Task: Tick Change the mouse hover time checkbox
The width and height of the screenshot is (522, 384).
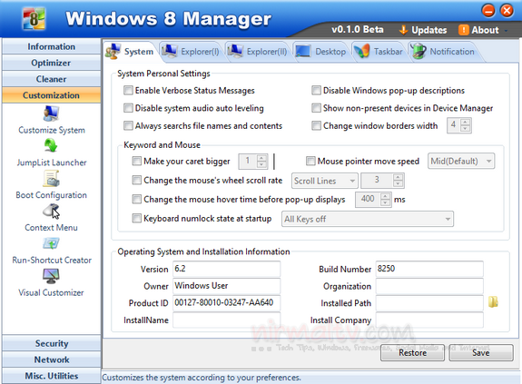Action: tap(137, 199)
